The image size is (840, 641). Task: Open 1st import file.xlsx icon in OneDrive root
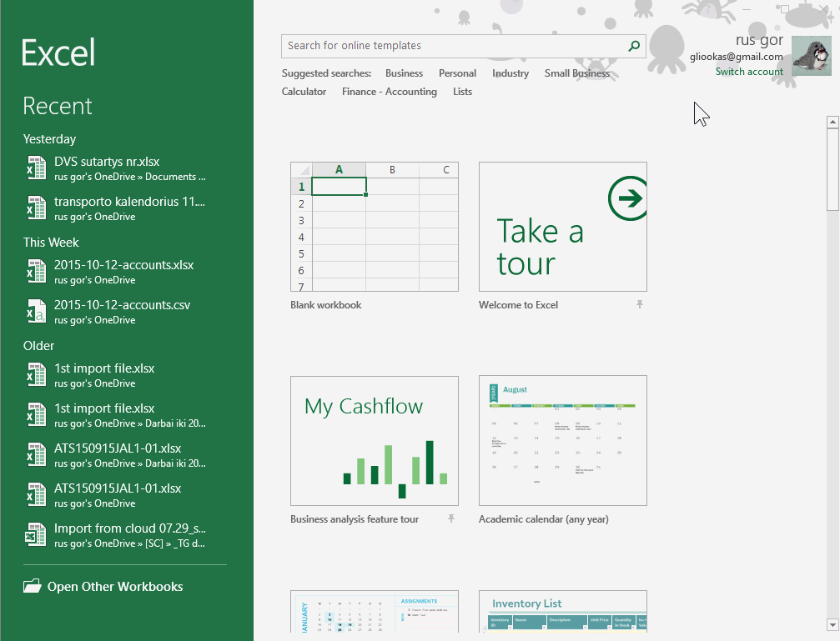point(37,374)
